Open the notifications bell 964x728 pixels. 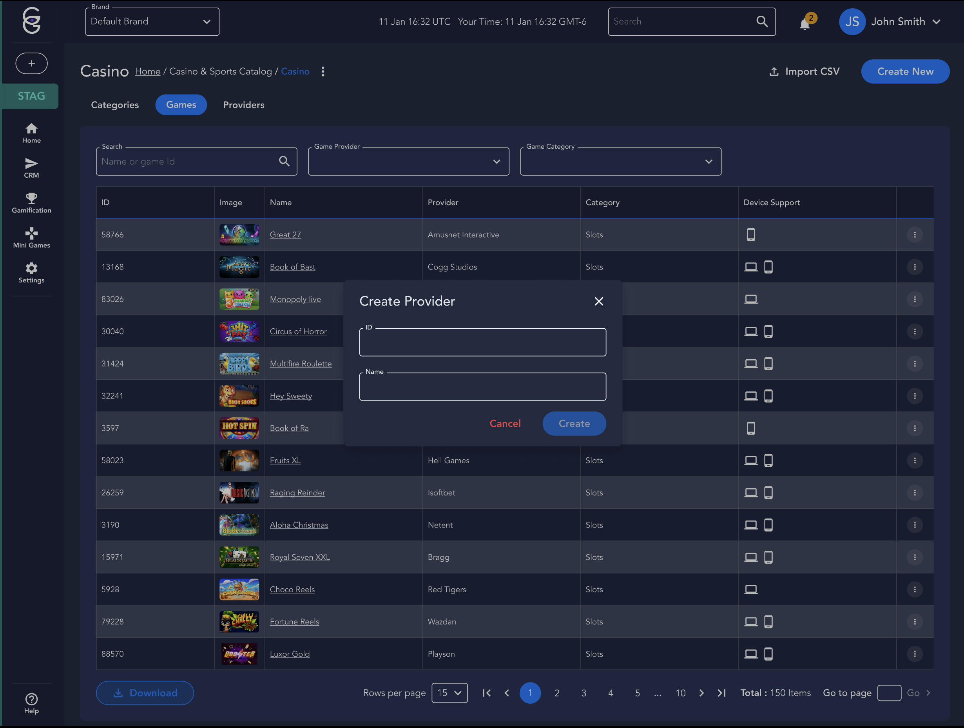[x=805, y=23]
